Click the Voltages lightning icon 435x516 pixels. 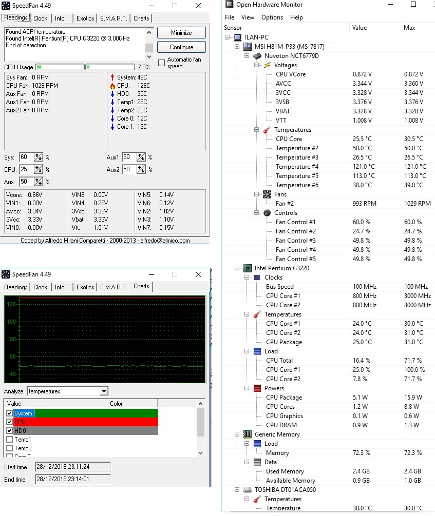(267, 65)
